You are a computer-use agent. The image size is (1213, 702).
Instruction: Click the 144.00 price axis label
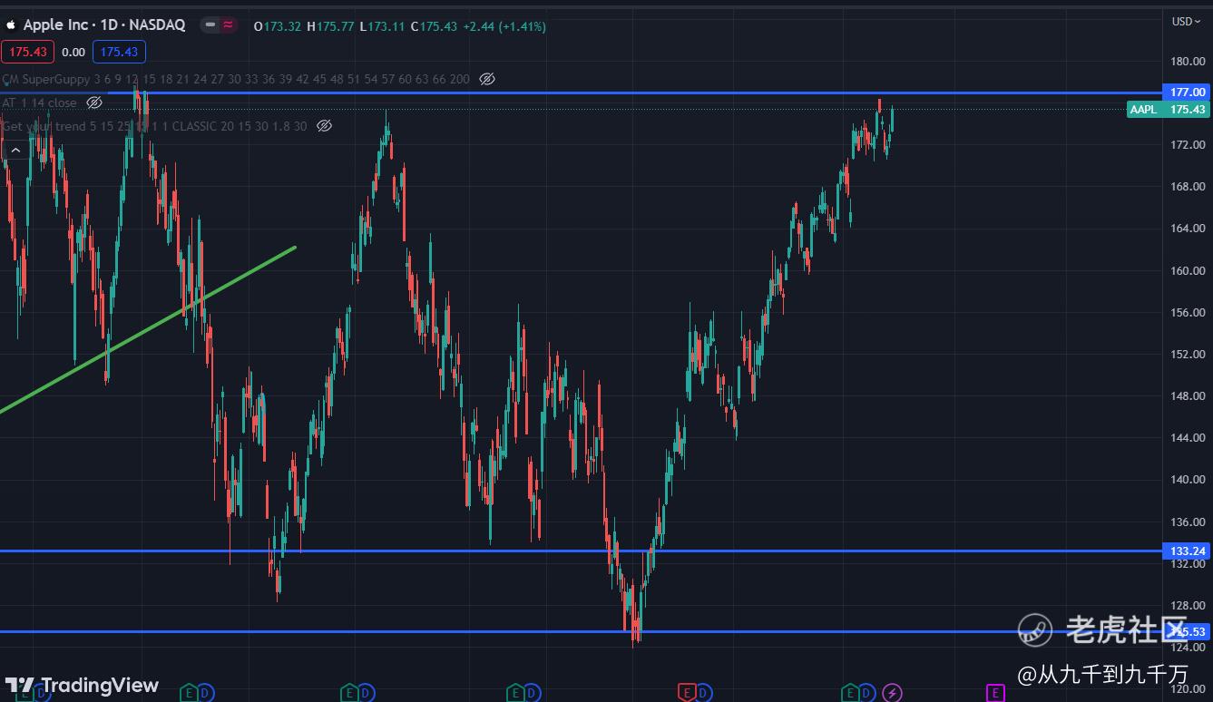[x=1188, y=438]
